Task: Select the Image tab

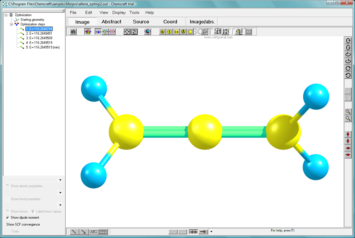Action: pos(82,22)
